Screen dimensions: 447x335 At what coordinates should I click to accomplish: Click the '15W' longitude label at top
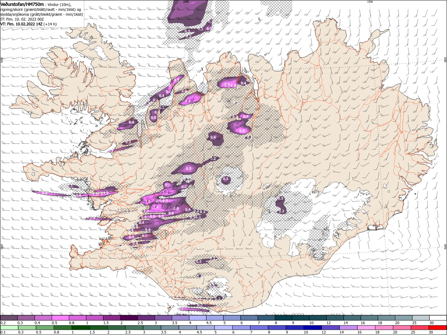[x=370, y=2]
